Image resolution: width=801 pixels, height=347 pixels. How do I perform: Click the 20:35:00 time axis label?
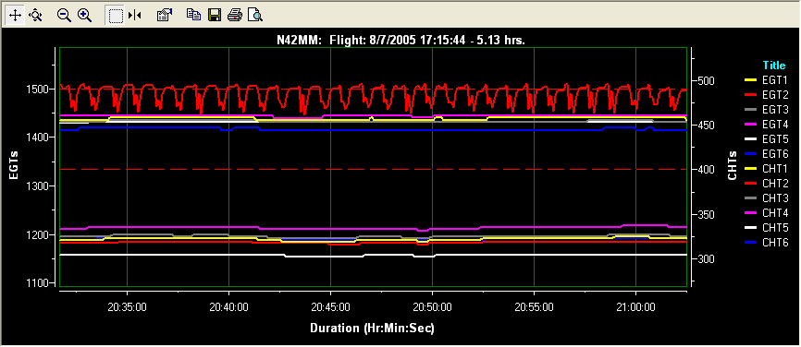pyautogui.click(x=128, y=307)
